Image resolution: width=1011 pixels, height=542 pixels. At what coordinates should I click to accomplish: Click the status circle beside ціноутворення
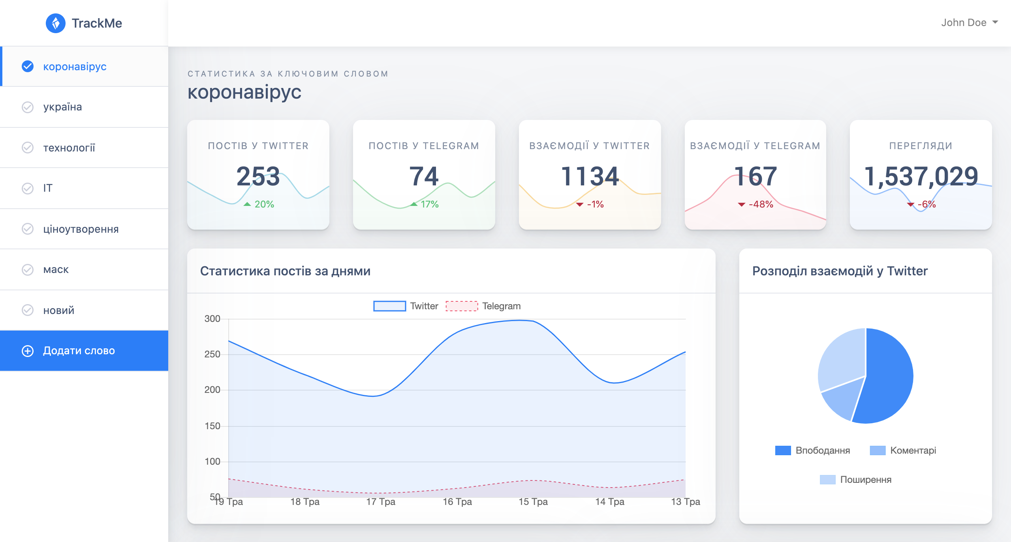point(27,229)
